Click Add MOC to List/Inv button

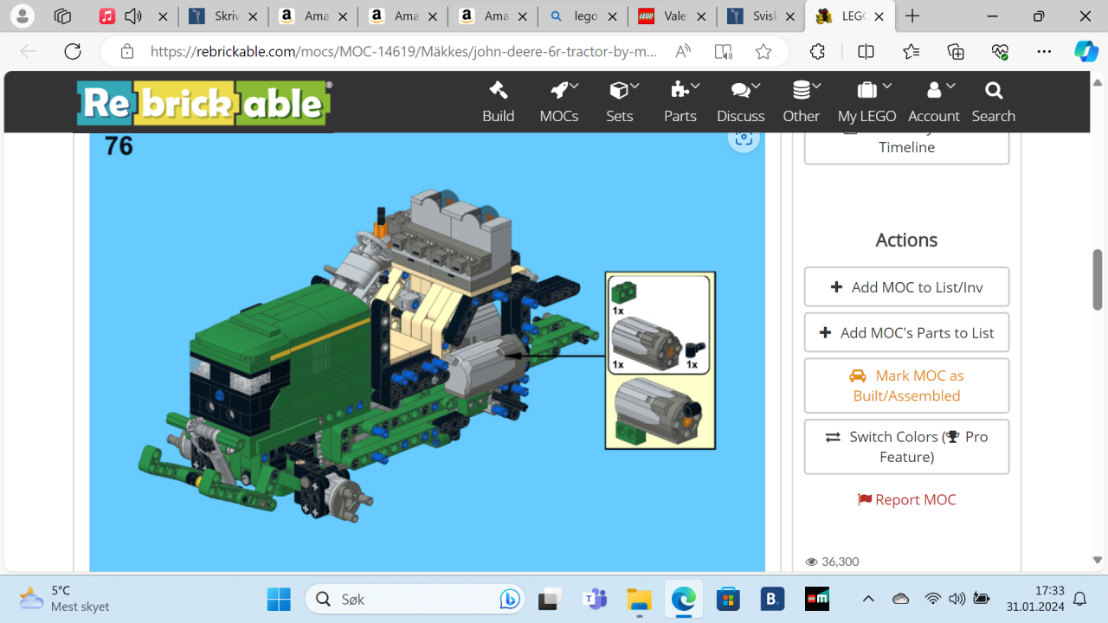[906, 287]
